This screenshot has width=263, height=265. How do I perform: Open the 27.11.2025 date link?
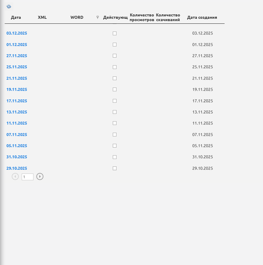pyautogui.click(x=17, y=56)
